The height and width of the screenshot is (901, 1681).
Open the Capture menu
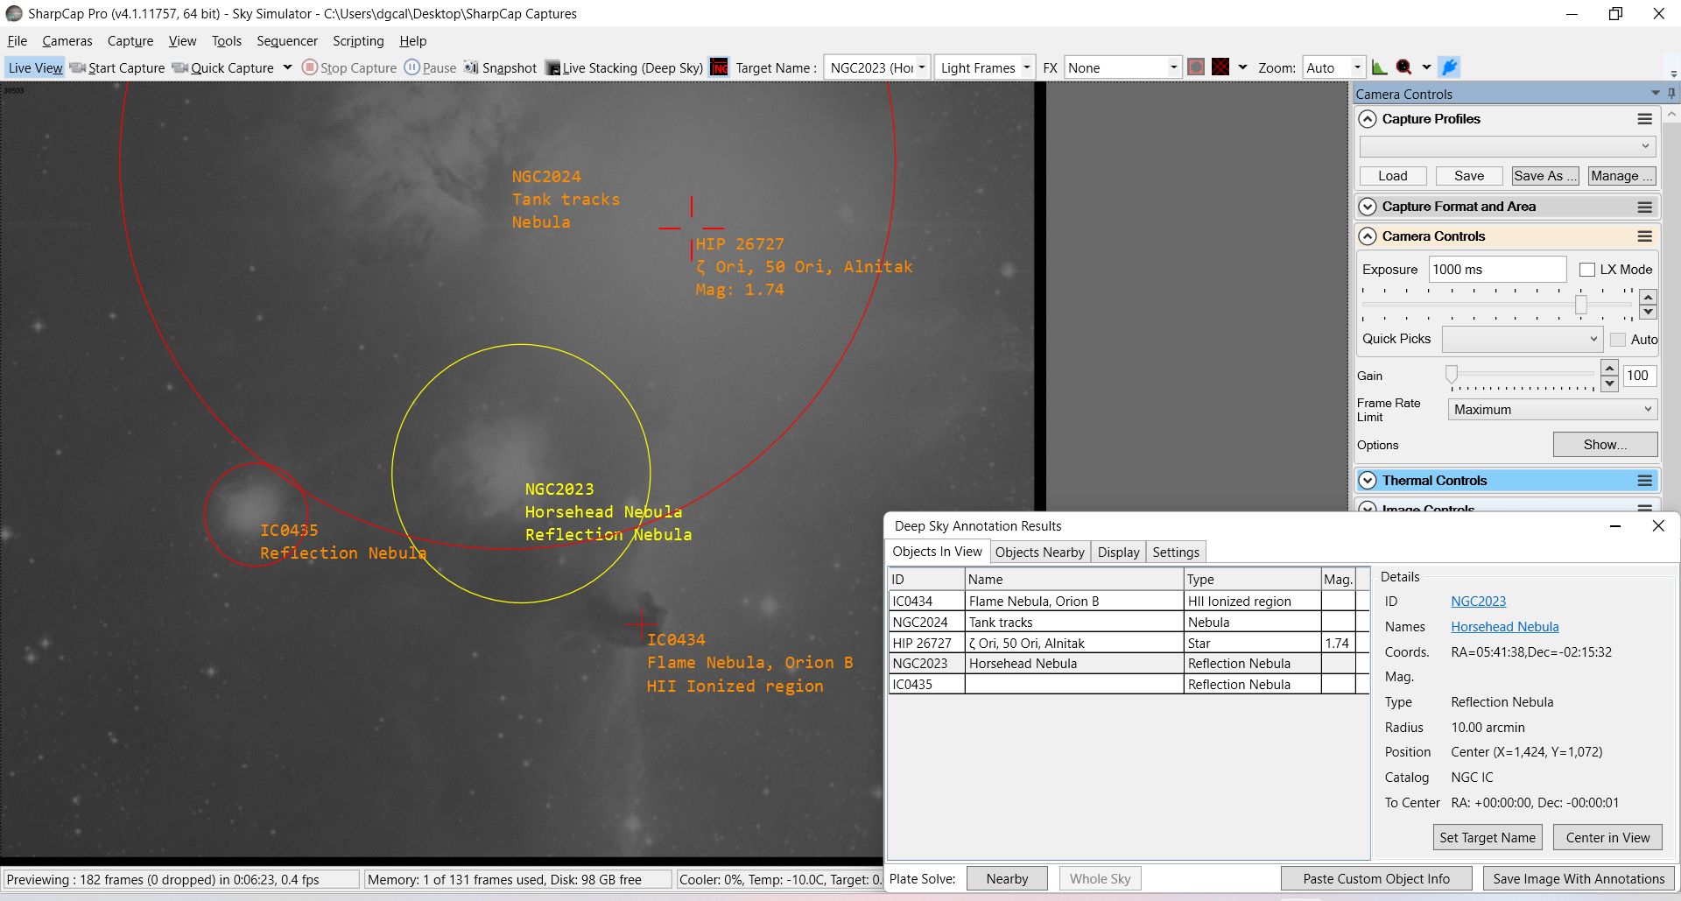click(x=130, y=40)
